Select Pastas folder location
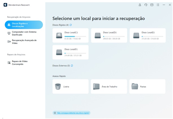This screenshot has width=173, height=119. pyautogui.click(x=147, y=87)
